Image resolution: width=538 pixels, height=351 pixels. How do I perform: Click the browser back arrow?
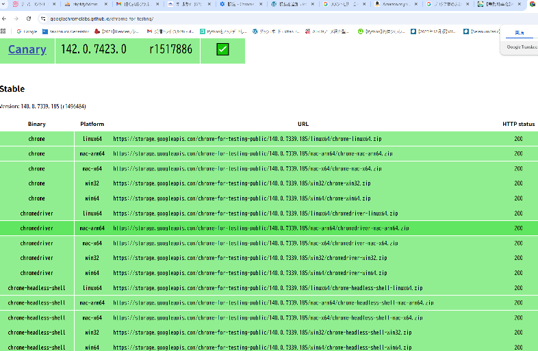5,18
